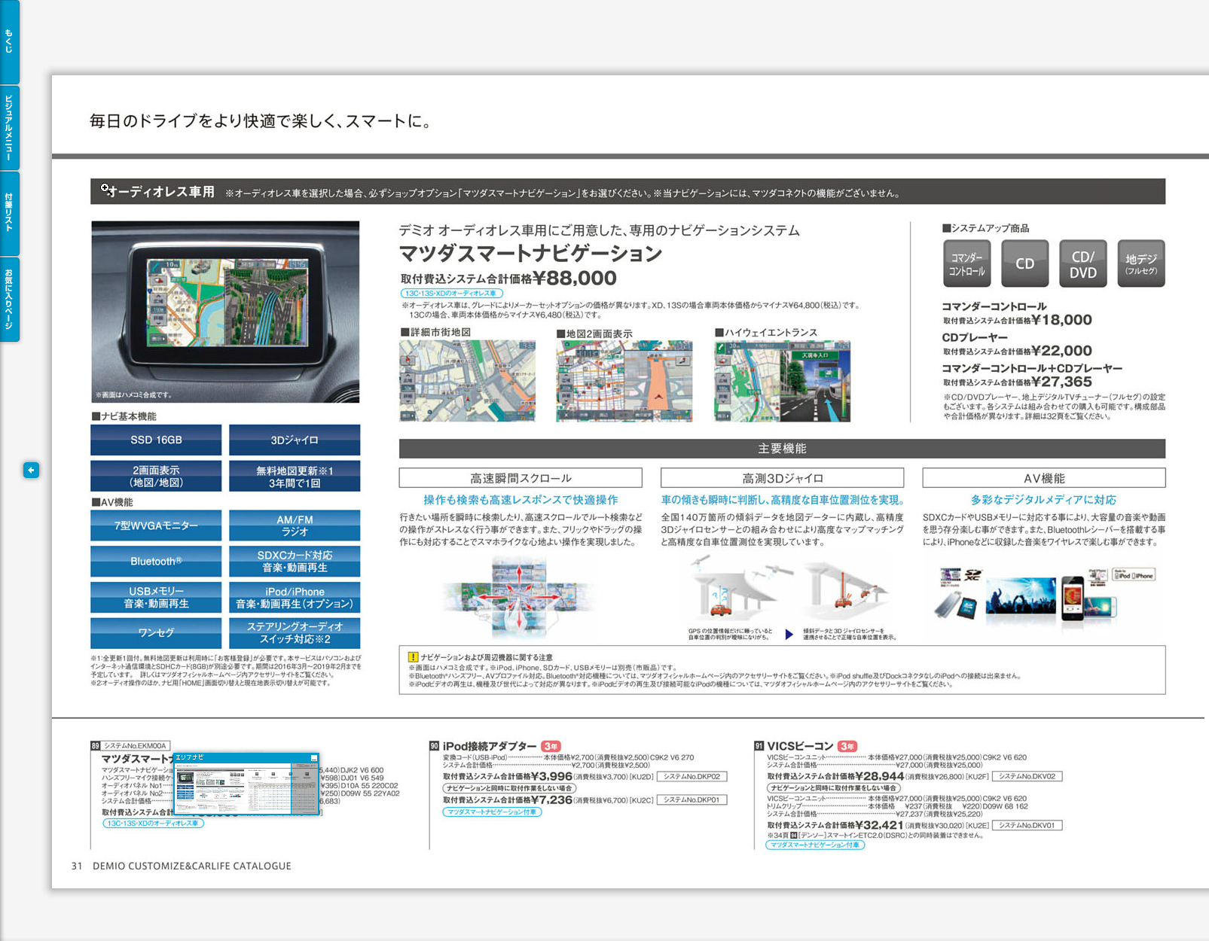Click the blue left-arrow previous page button
The height and width of the screenshot is (941, 1209).
[x=31, y=470]
